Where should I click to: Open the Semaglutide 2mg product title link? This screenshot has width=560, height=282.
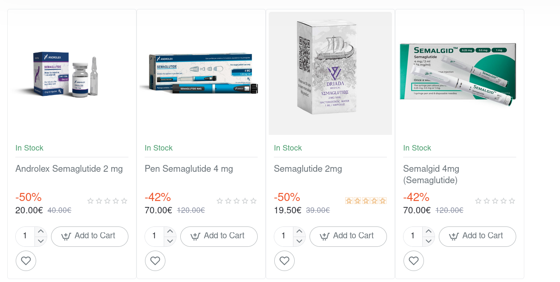[308, 169]
